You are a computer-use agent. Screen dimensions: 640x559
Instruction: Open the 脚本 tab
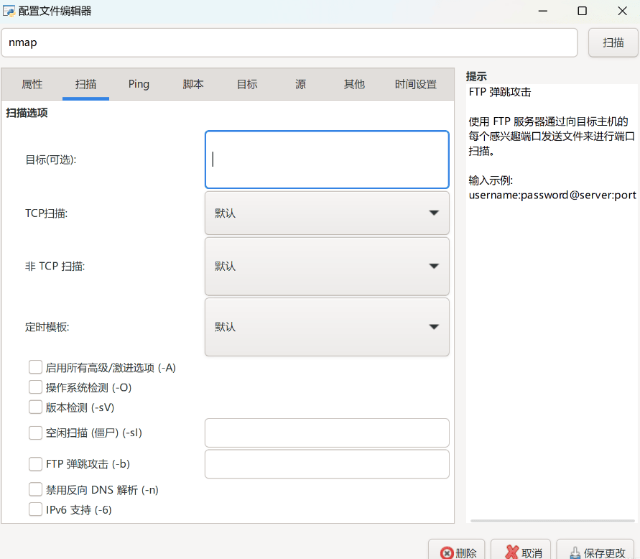193,84
